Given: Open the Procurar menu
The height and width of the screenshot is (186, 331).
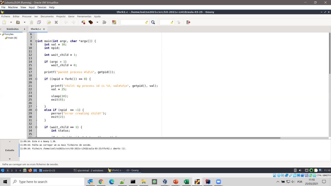Looking at the screenshot, I should (27, 16).
